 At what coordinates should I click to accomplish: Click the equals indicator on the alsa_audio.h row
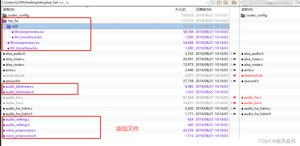(x=234, y=54)
